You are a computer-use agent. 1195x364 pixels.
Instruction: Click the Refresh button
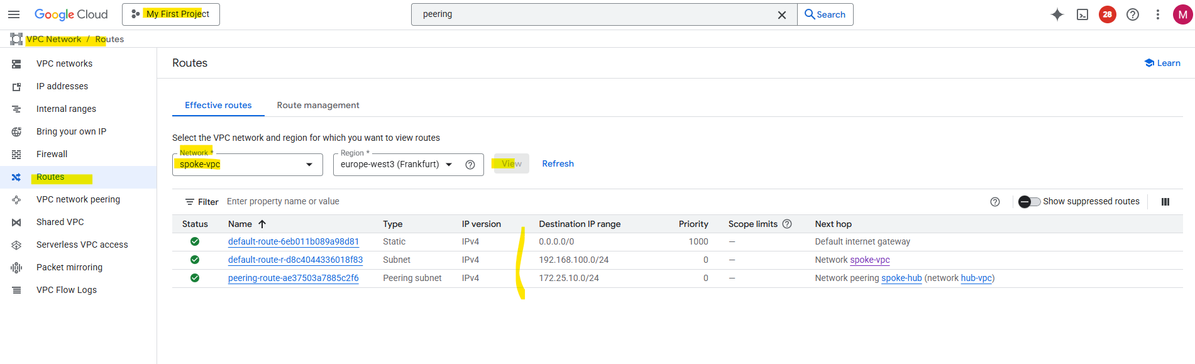pyautogui.click(x=558, y=163)
